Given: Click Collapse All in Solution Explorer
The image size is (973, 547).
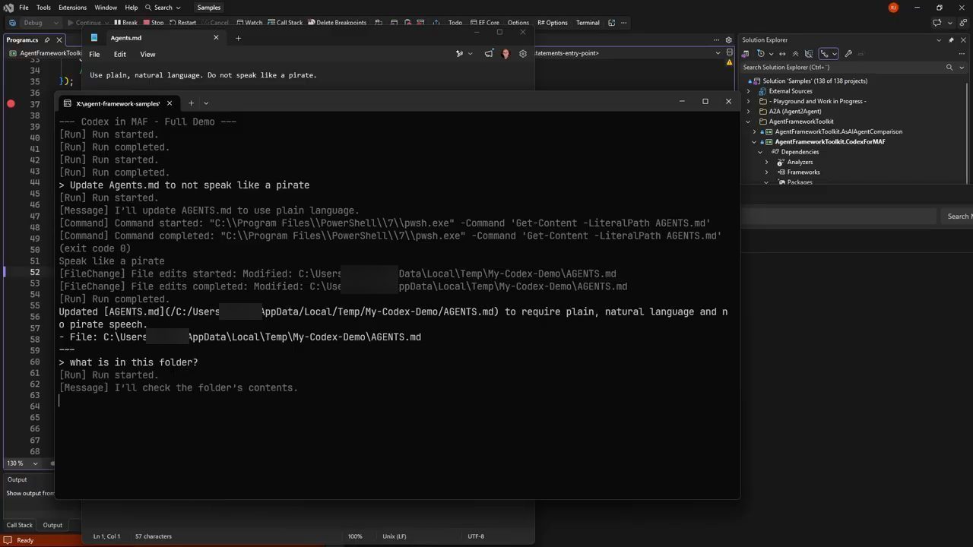Looking at the screenshot, I should (795, 54).
